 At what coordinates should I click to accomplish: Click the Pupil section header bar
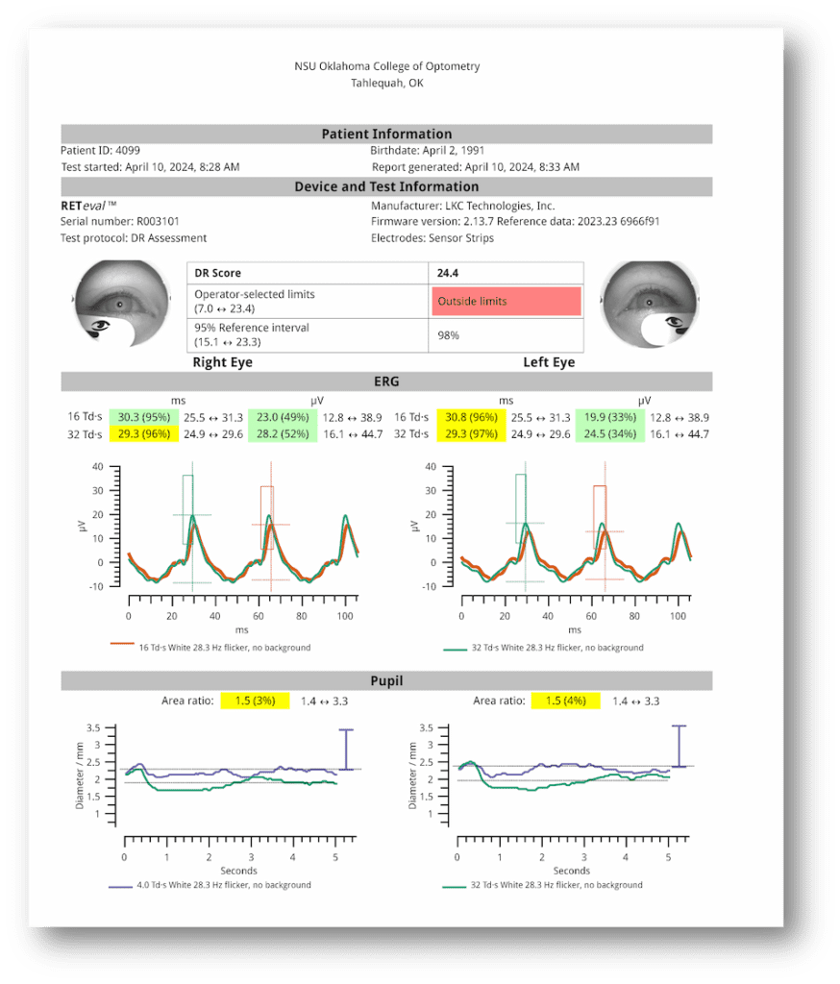[386, 681]
